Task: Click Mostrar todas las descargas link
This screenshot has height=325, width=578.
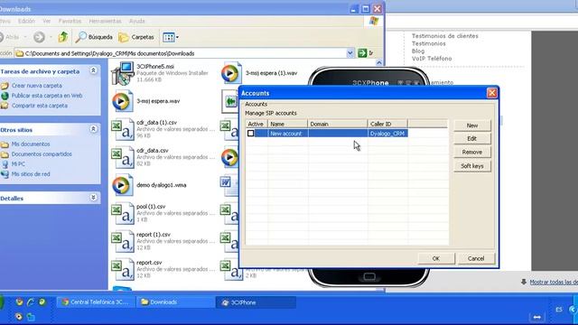Action: point(554,282)
